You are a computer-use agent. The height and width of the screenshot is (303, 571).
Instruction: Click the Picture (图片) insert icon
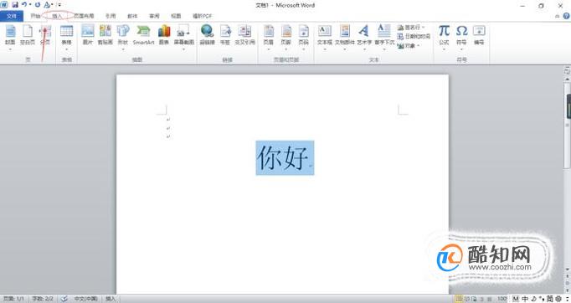[x=87, y=35]
